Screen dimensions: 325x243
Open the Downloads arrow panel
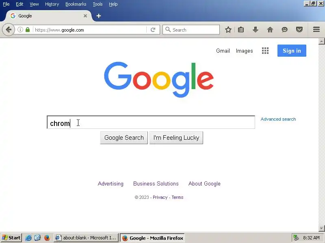coord(256,30)
